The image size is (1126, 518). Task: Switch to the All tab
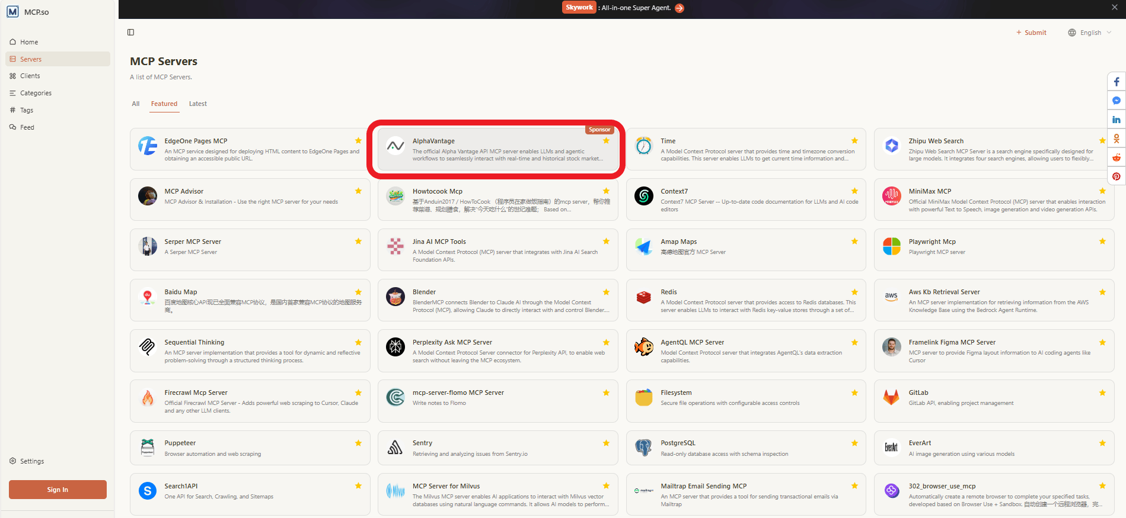click(136, 104)
